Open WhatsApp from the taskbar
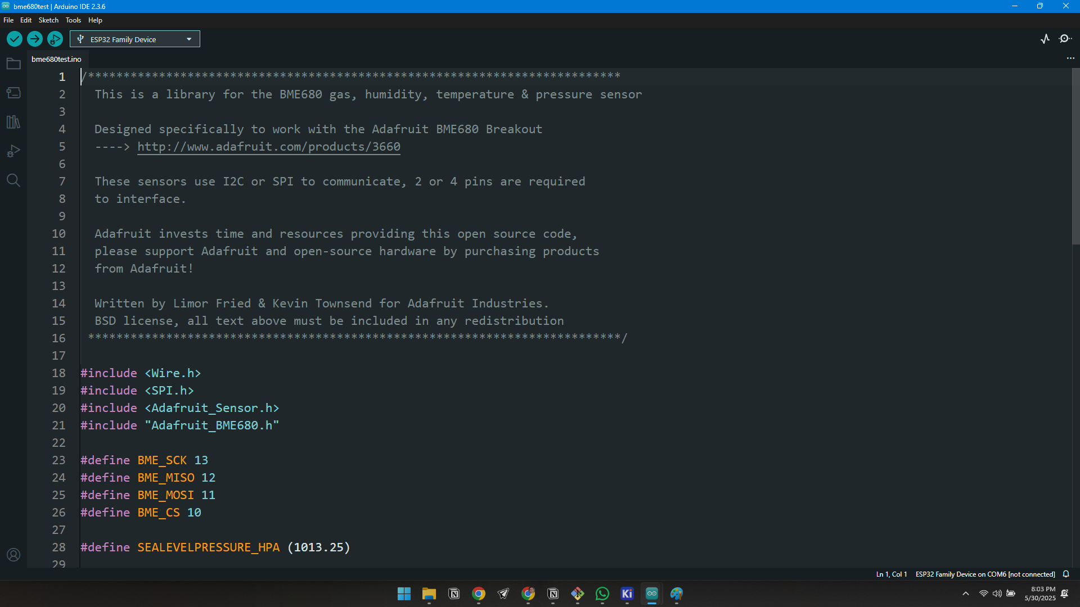 coord(602,594)
